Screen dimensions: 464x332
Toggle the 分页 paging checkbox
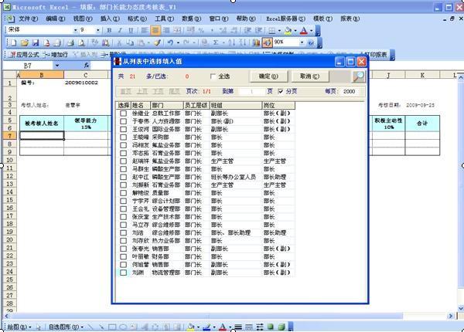pyautogui.click(x=281, y=91)
